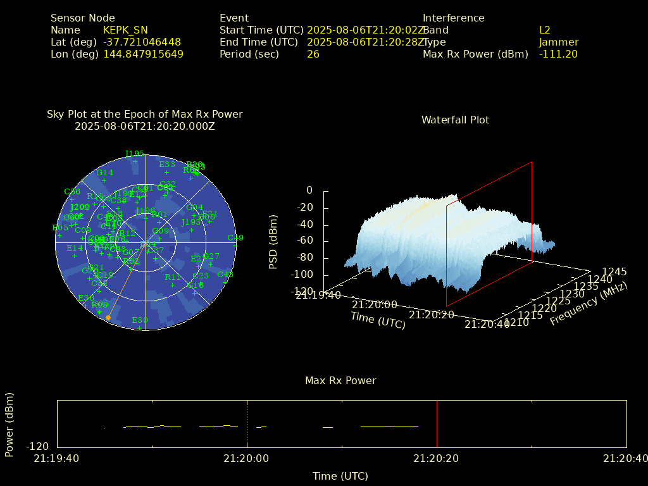Click satellite C43 marker on the sky plot
The image size is (648, 486).
click(225, 282)
